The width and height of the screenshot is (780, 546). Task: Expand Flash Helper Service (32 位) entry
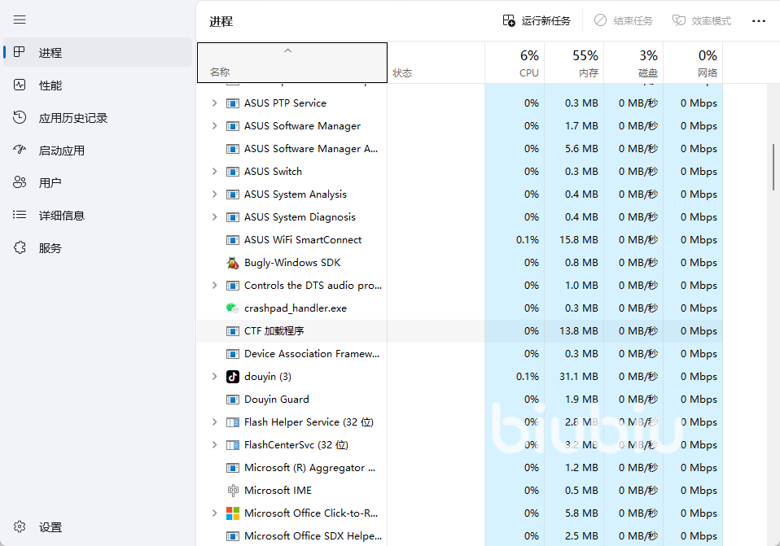(214, 422)
